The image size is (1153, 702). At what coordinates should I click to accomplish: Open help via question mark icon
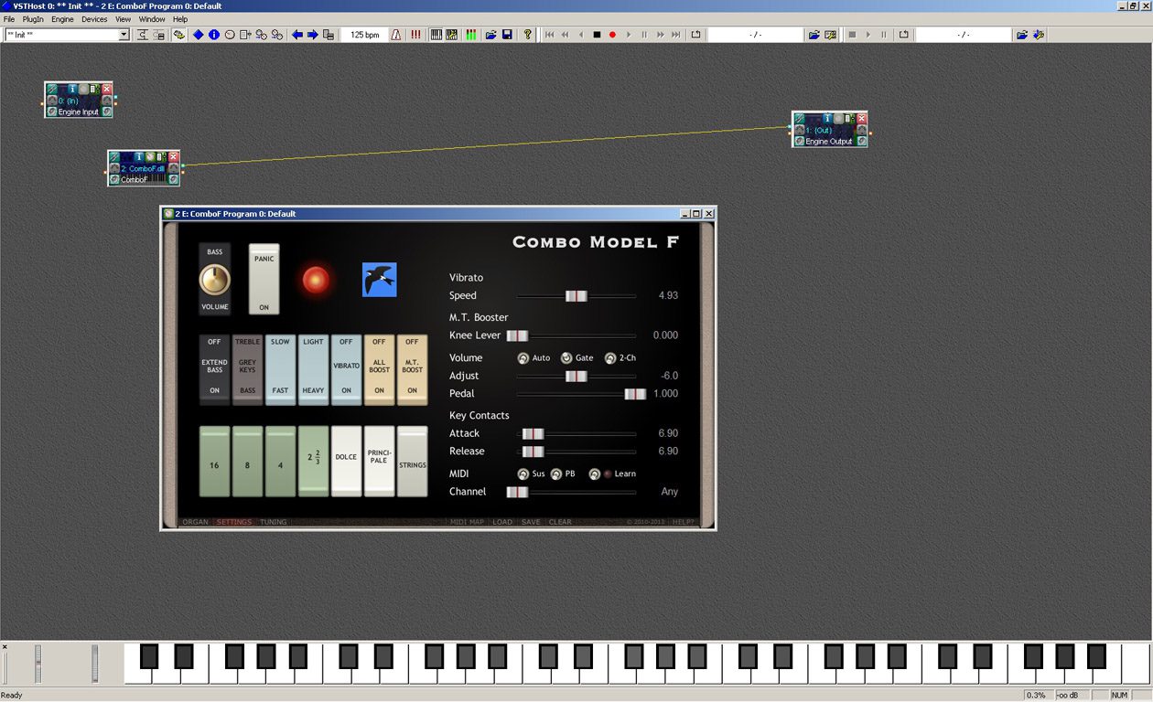527,35
